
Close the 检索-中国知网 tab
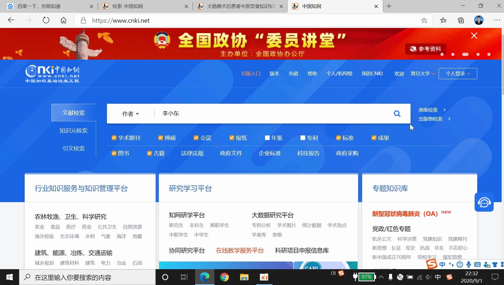[186, 6]
